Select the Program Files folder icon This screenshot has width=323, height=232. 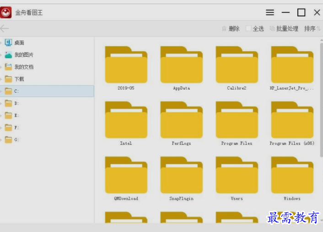pyautogui.click(x=237, y=120)
